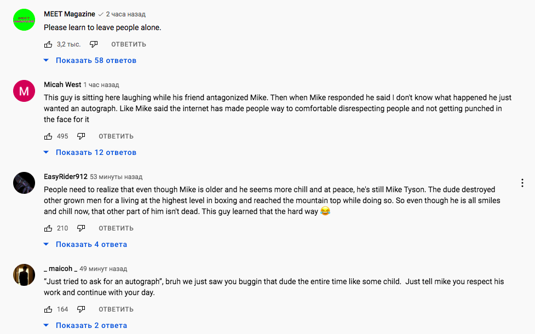Show 12 replies under Micah West
Image resolution: width=535 pixels, height=334 pixels.
click(90, 153)
